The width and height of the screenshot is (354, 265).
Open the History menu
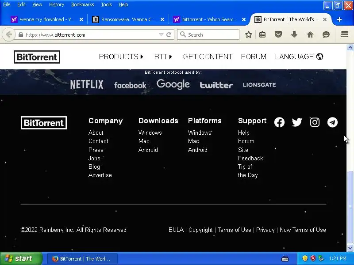57,4
